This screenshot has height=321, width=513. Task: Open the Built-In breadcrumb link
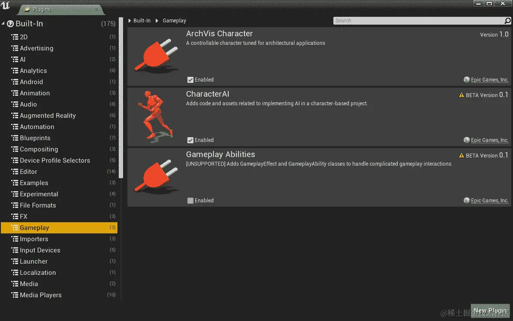[142, 21]
